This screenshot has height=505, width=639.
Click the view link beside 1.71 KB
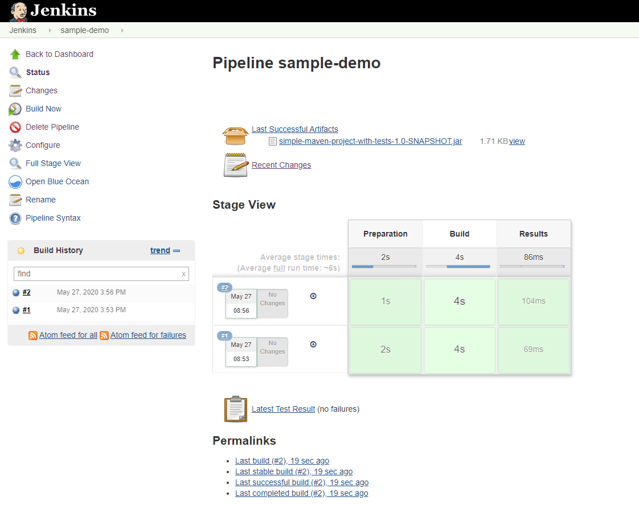517,141
